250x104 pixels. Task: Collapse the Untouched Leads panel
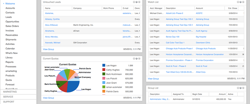click(x=134, y=2)
